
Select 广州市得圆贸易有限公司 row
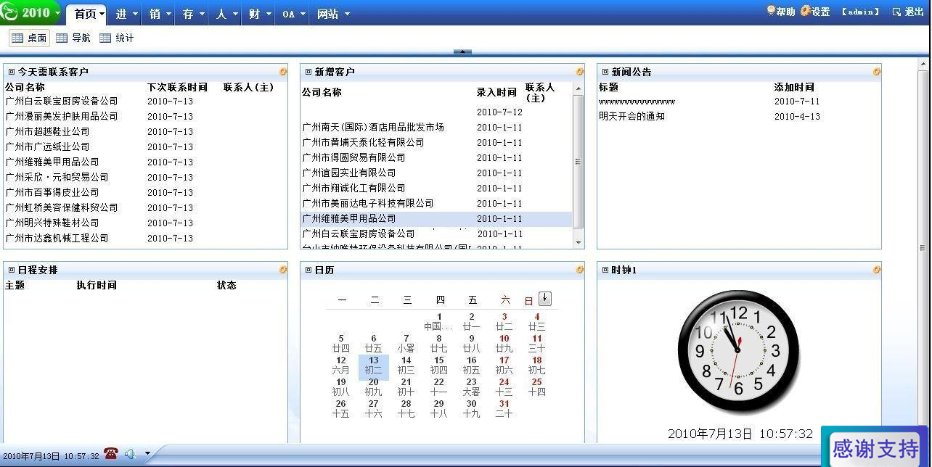click(437, 157)
